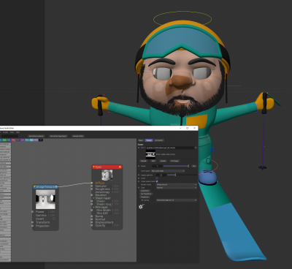Click the file browse icon beside texture path
Screen dimensions: 292x269
click(x=196, y=148)
